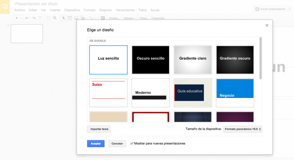Toggle Mostrar para nuevas presentaciones checkbox
294x160 pixels.
point(131,144)
